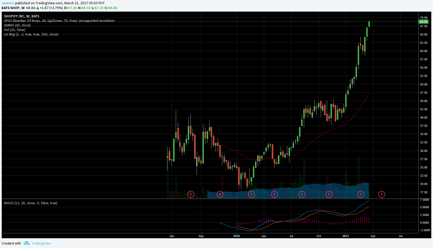This screenshot has width=433, height=248.
Task: Click the Sep time axis label
Action: [x=201, y=236]
